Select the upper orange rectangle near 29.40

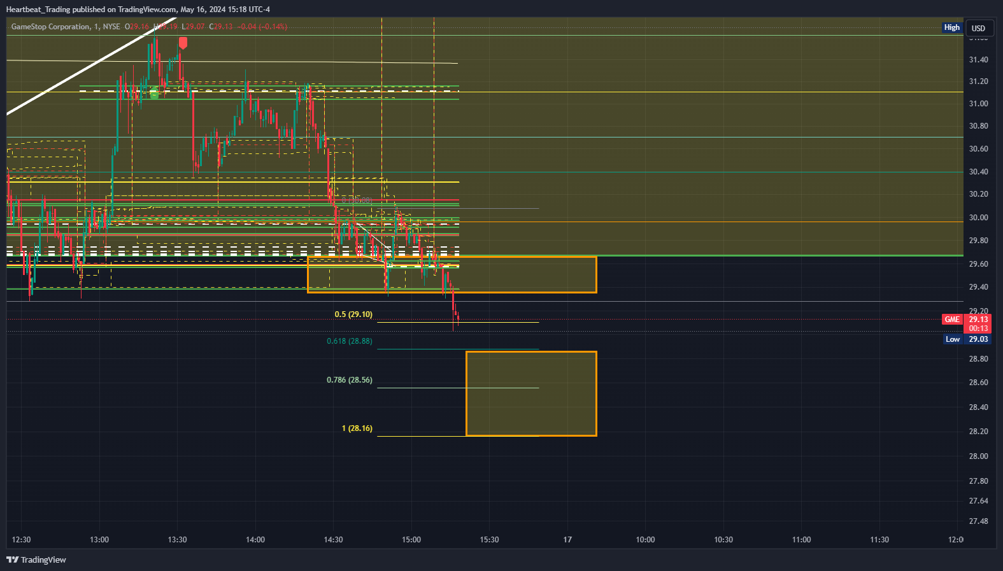click(452, 274)
